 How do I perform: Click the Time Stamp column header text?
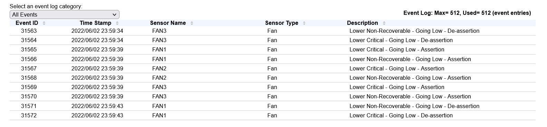96,23
